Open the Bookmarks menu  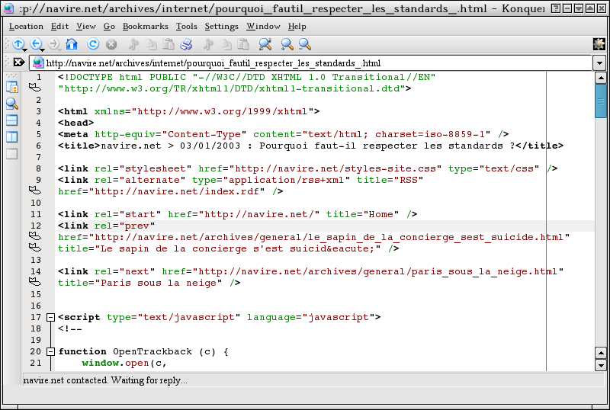145,26
